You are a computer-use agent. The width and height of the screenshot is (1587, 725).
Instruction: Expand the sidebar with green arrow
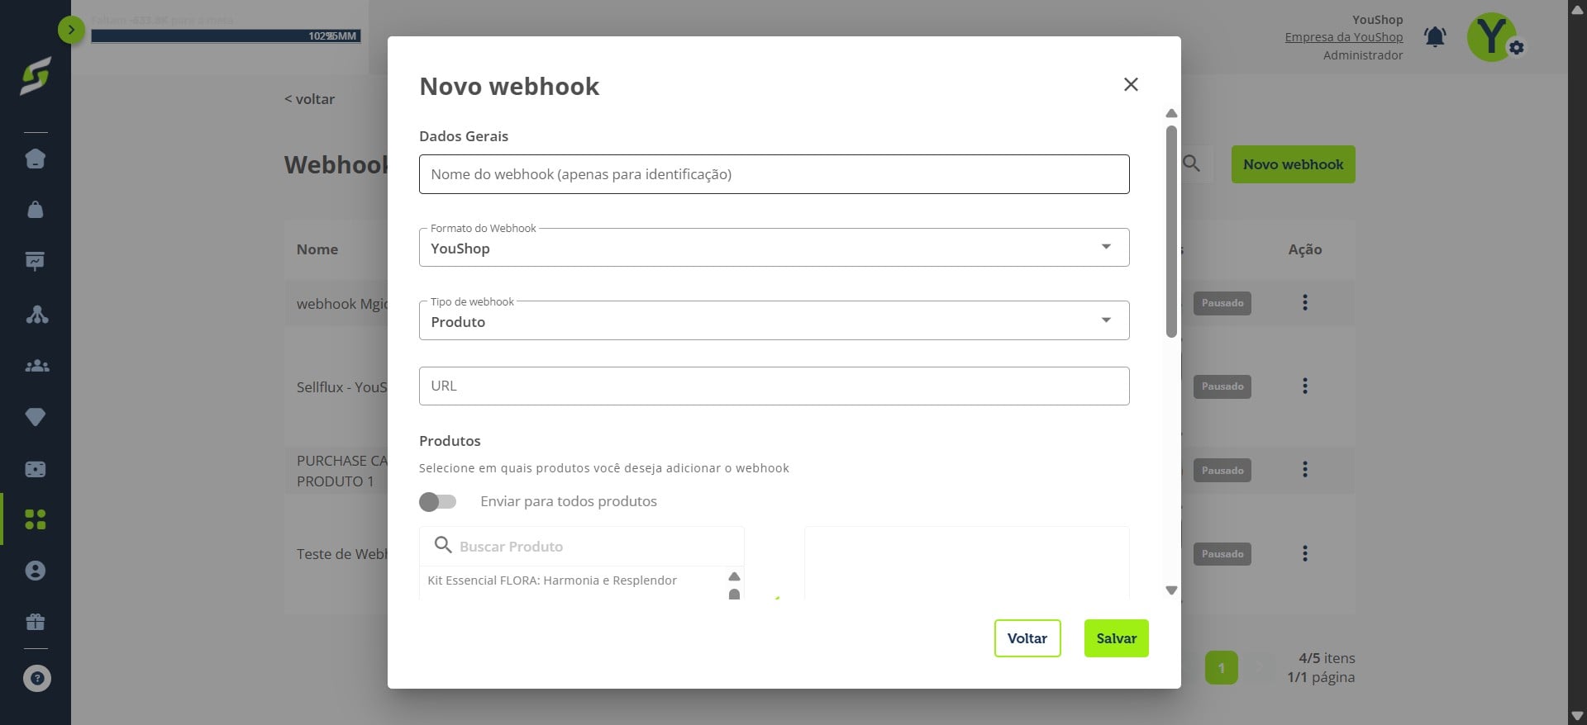point(71,31)
